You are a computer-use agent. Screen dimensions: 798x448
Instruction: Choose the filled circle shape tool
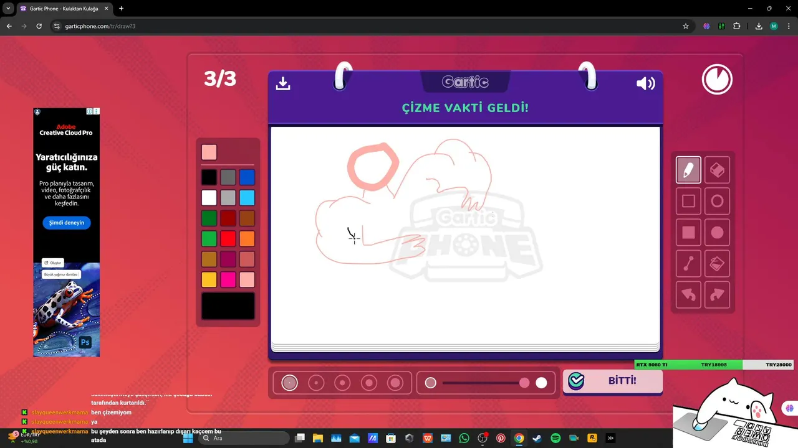pyautogui.click(x=717, y=233)
